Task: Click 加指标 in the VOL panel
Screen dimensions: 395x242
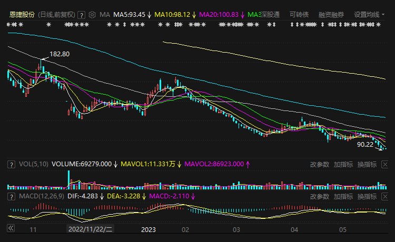Action: pyautogui.click(x=343, y=164)
